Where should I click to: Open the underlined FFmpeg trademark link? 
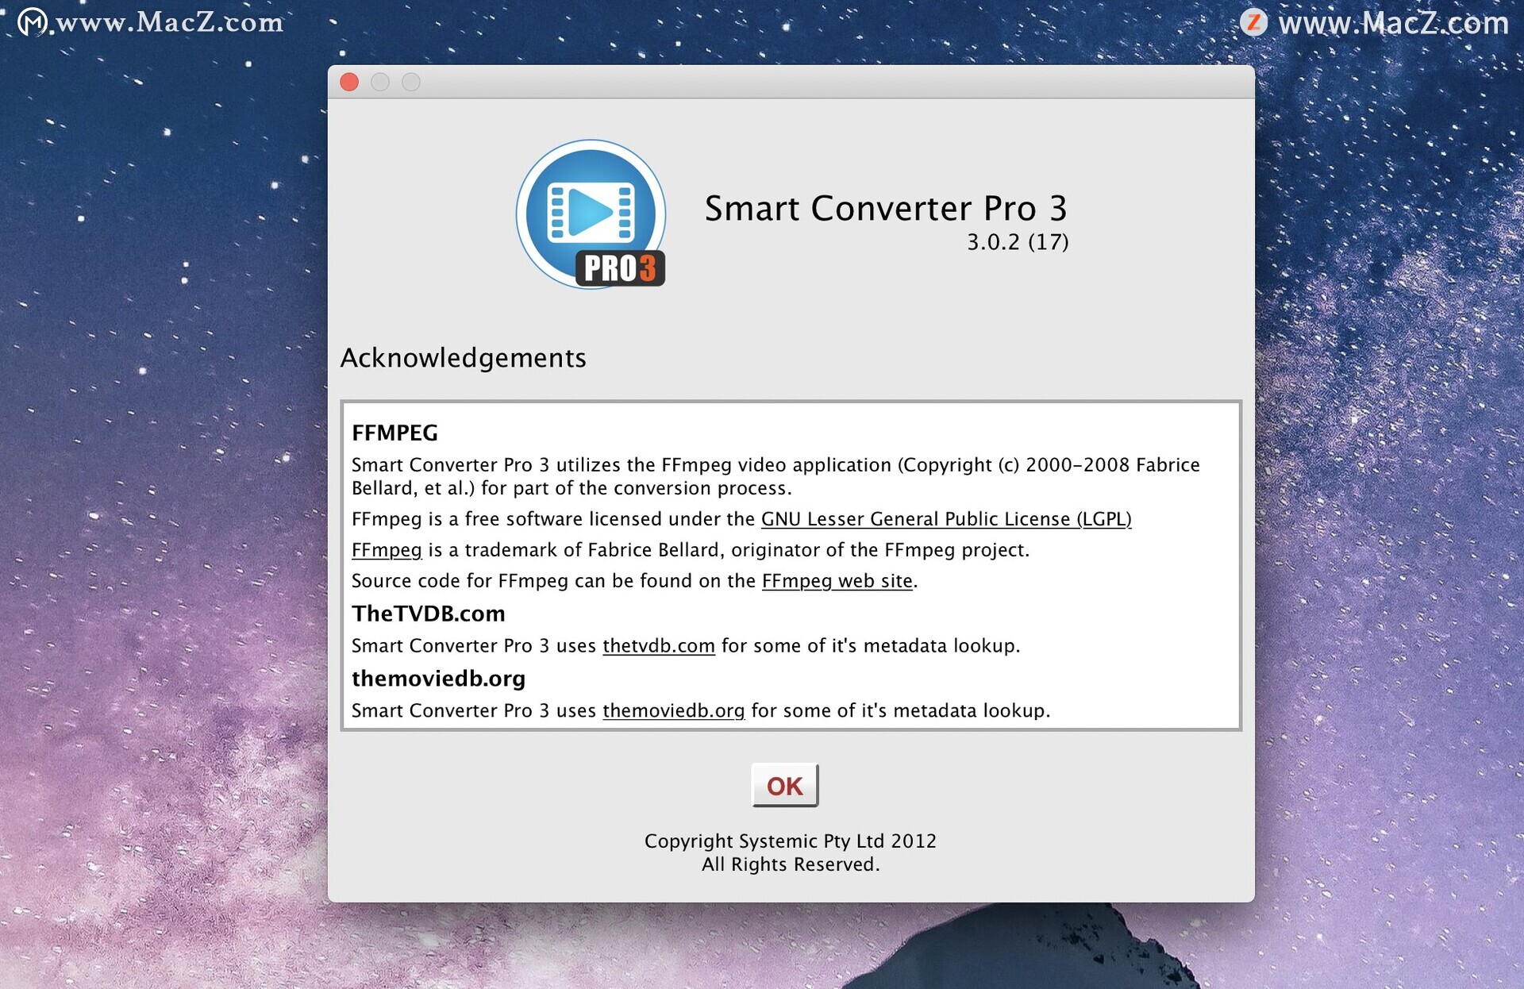[x=387, y=550]
